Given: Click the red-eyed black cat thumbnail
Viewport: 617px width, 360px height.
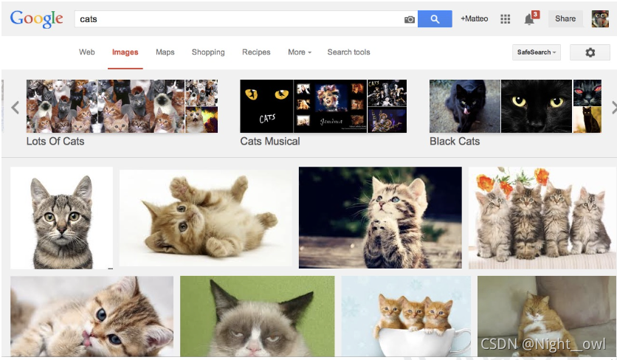Looking at the screenshot, I should [x=587, y=93].
